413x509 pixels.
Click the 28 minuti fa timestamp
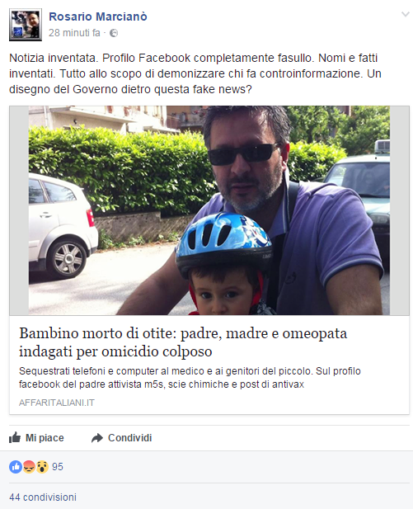click(74, 33)
